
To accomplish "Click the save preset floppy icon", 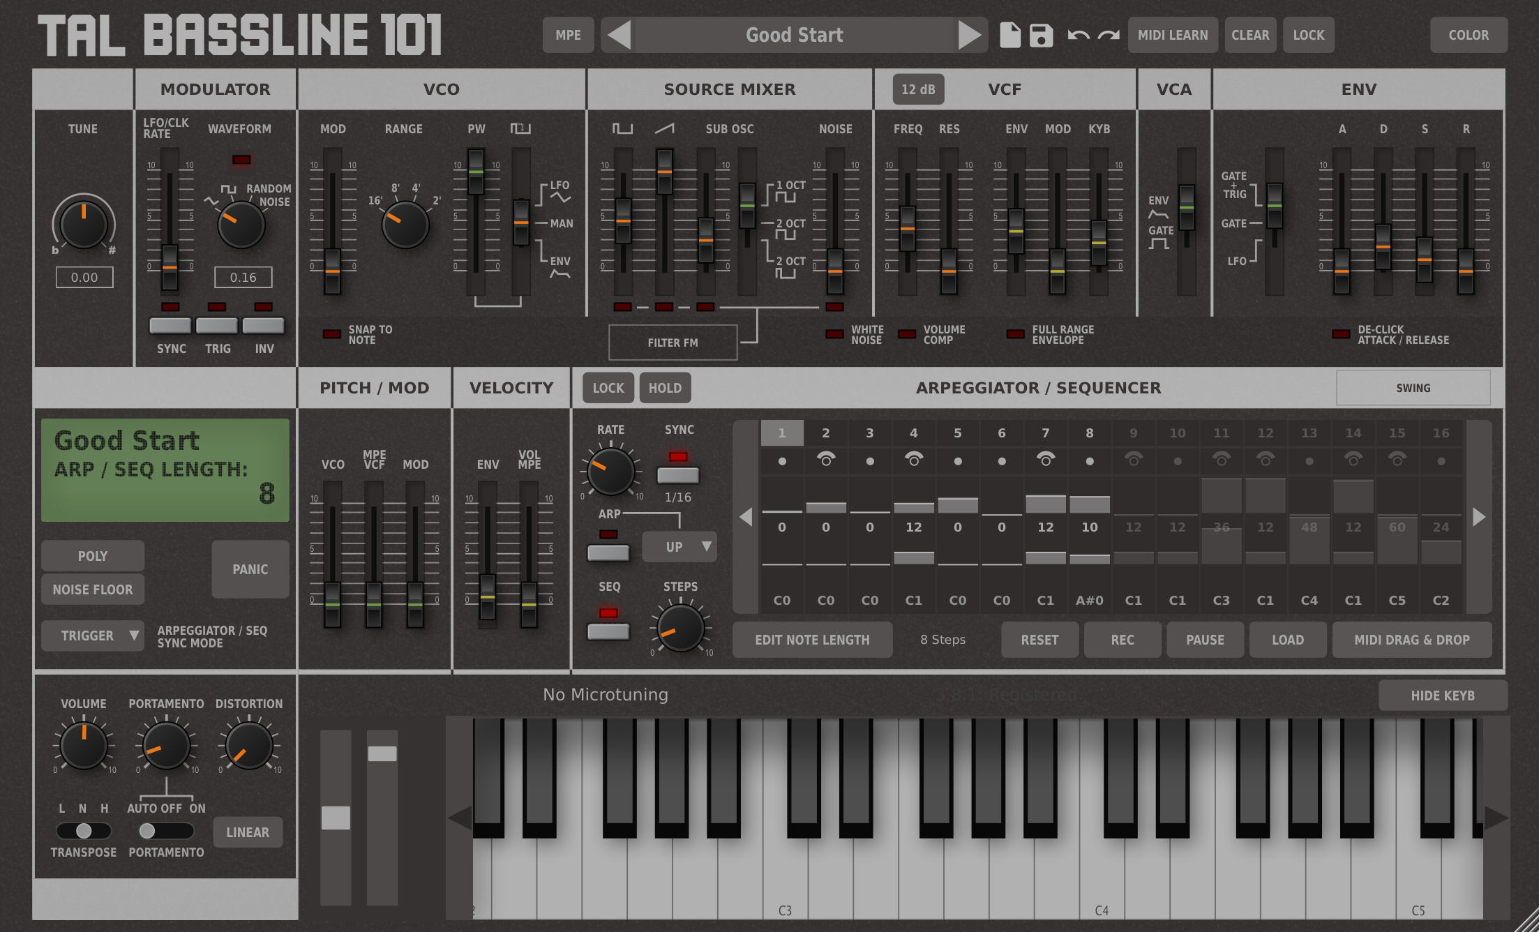I will click(1041, 35).
